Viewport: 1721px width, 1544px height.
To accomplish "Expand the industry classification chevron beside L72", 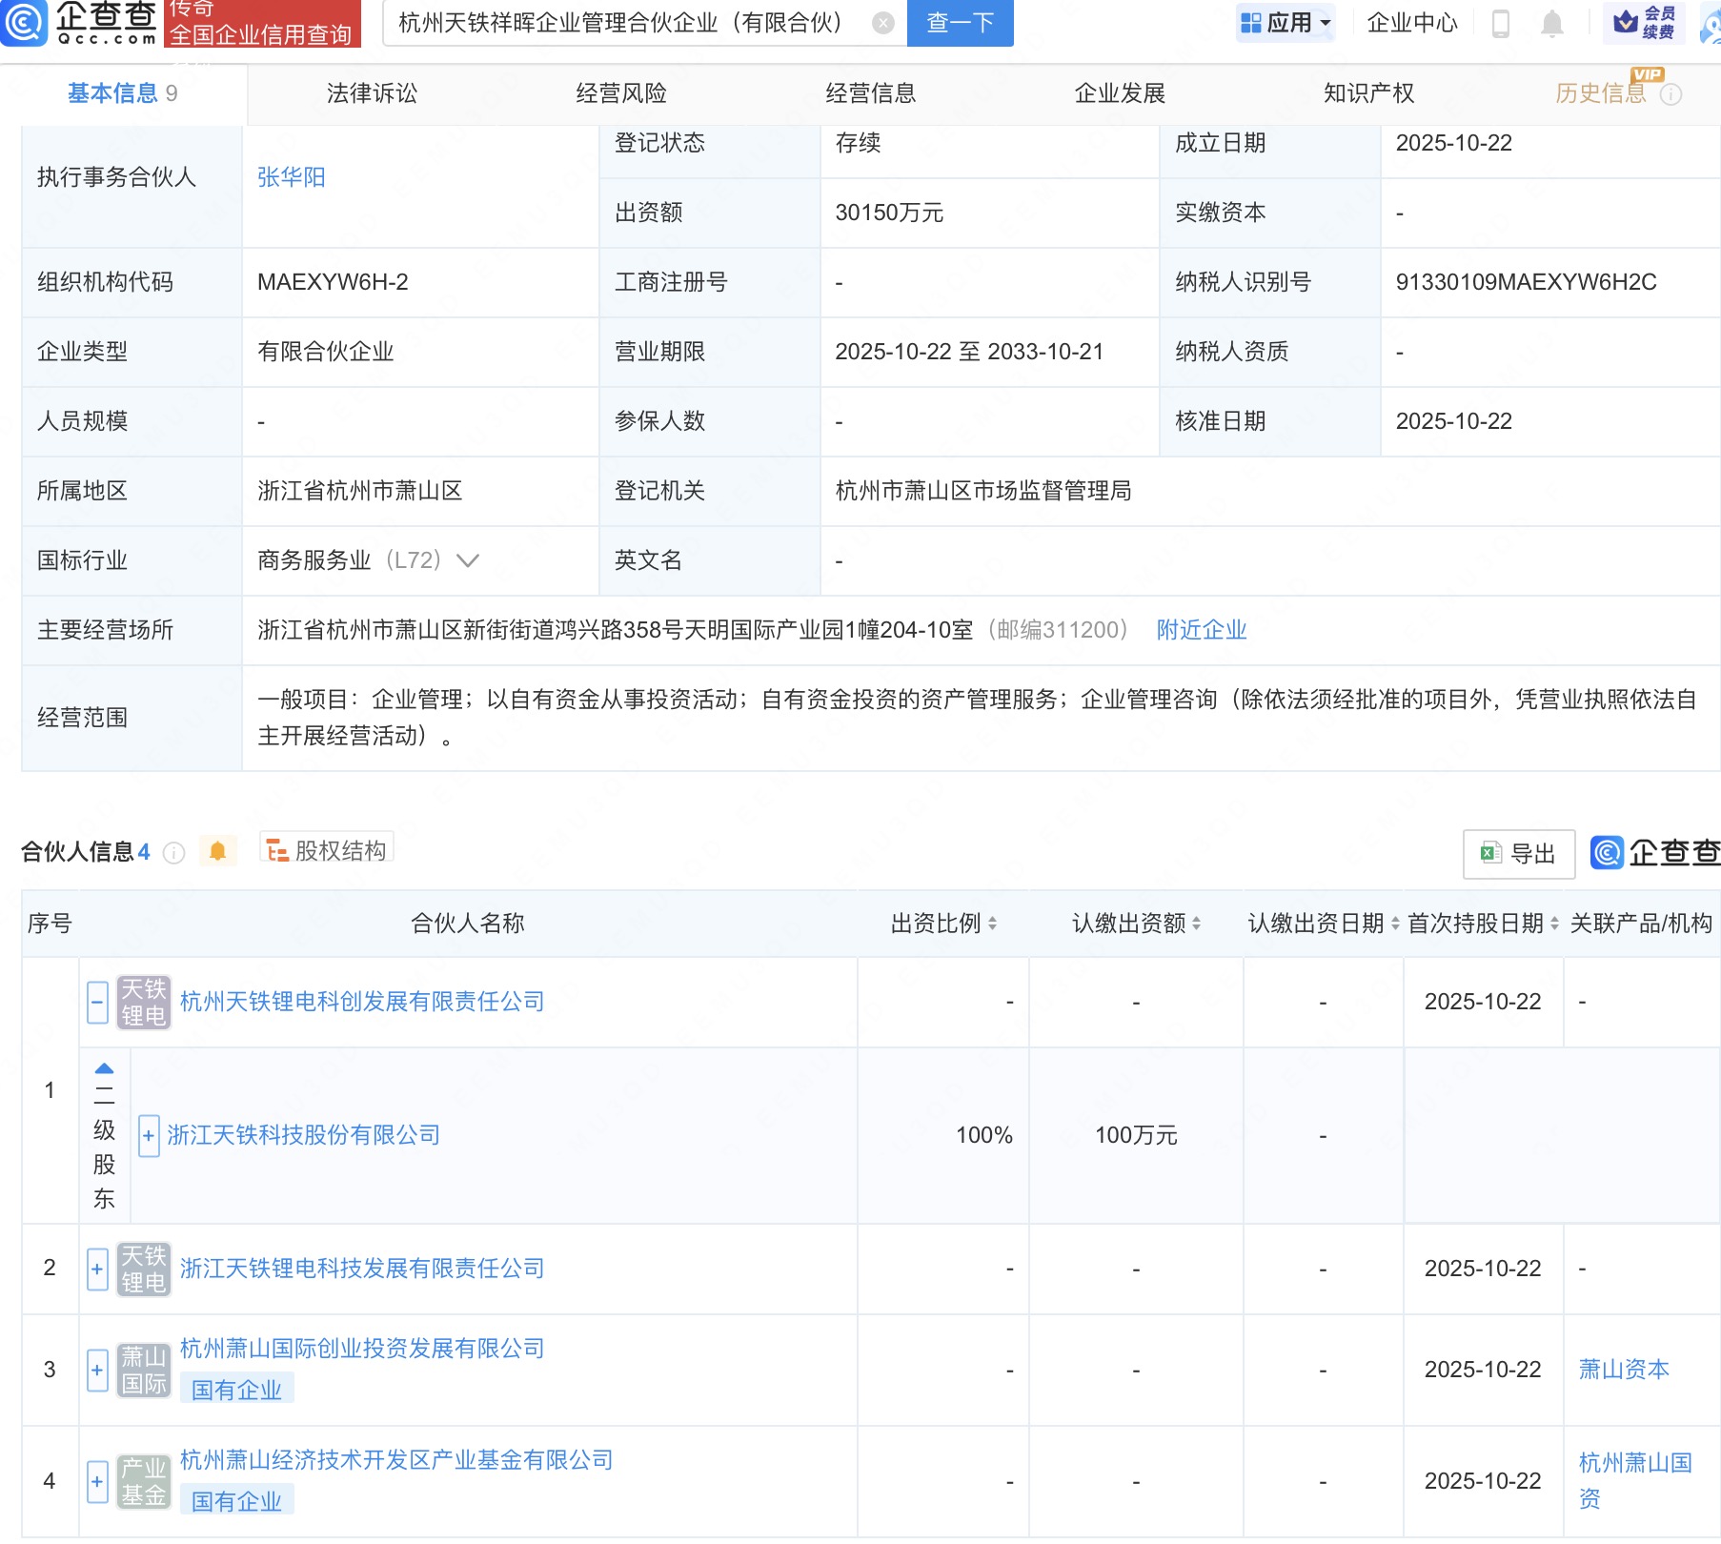I will coord(468,560).
